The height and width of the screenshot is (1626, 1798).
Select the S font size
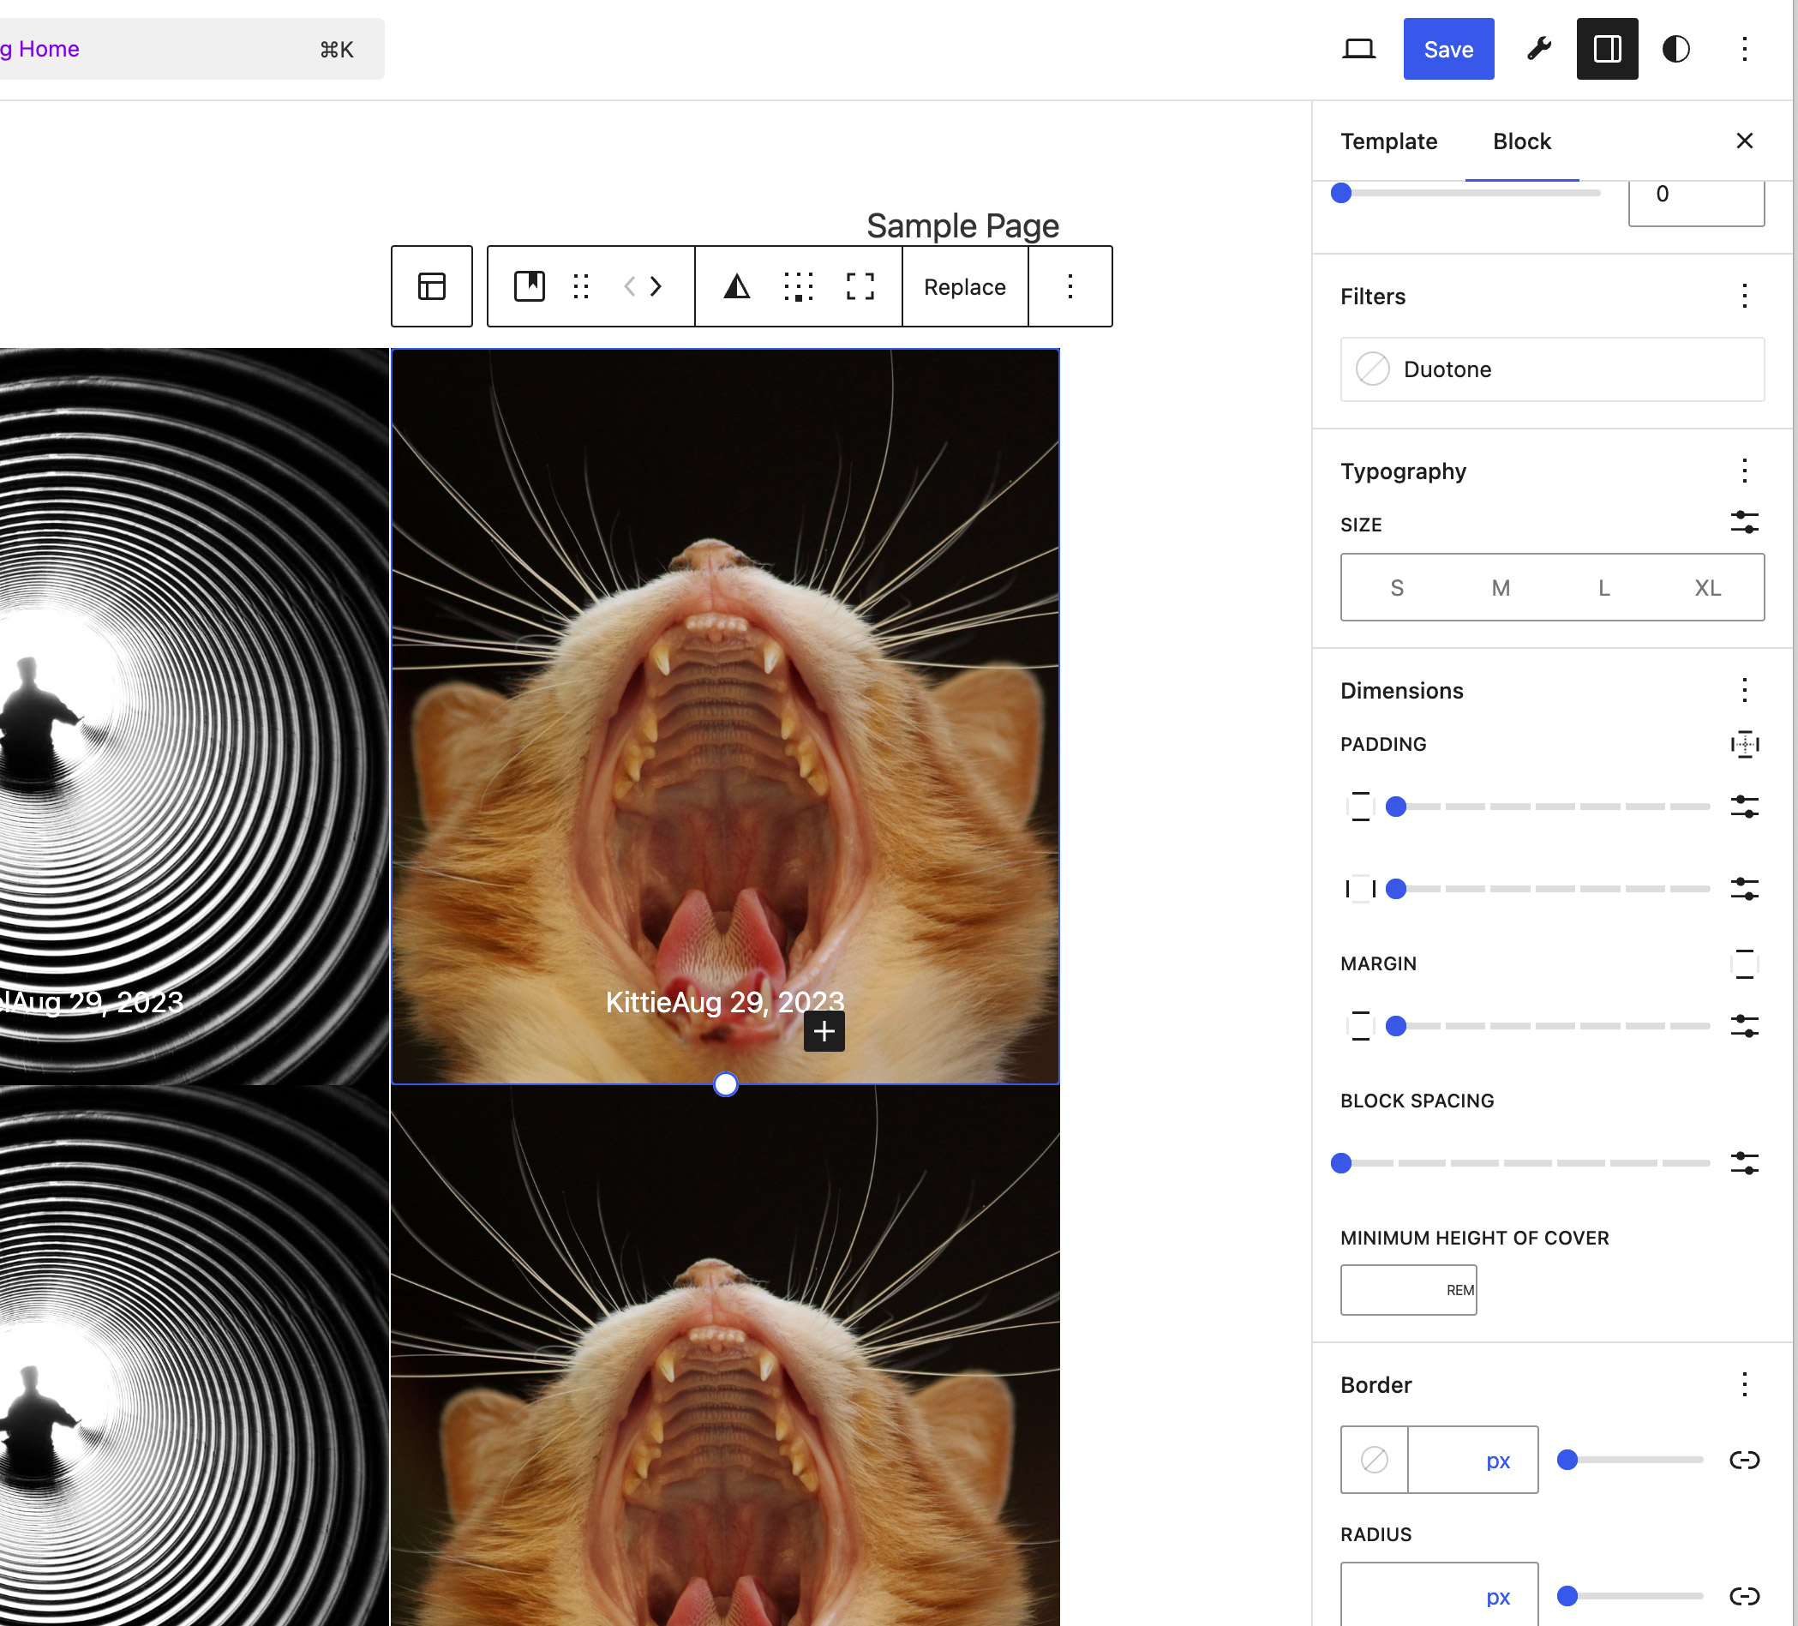(x=1398, y=588)
